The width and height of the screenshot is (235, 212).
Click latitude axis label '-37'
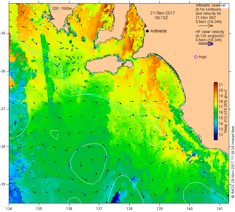click(x=3, y=109)
